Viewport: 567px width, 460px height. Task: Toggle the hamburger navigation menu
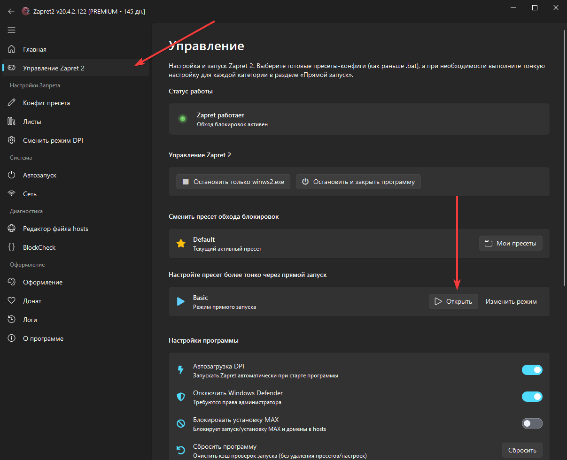point(12,30)
